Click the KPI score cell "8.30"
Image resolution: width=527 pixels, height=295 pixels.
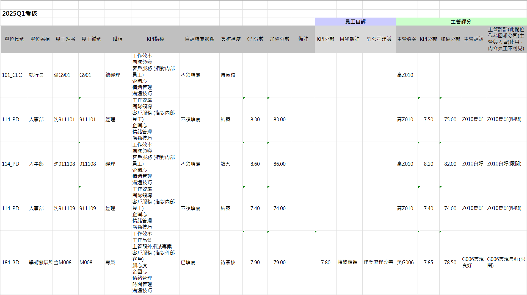click(x=255, y=119)
